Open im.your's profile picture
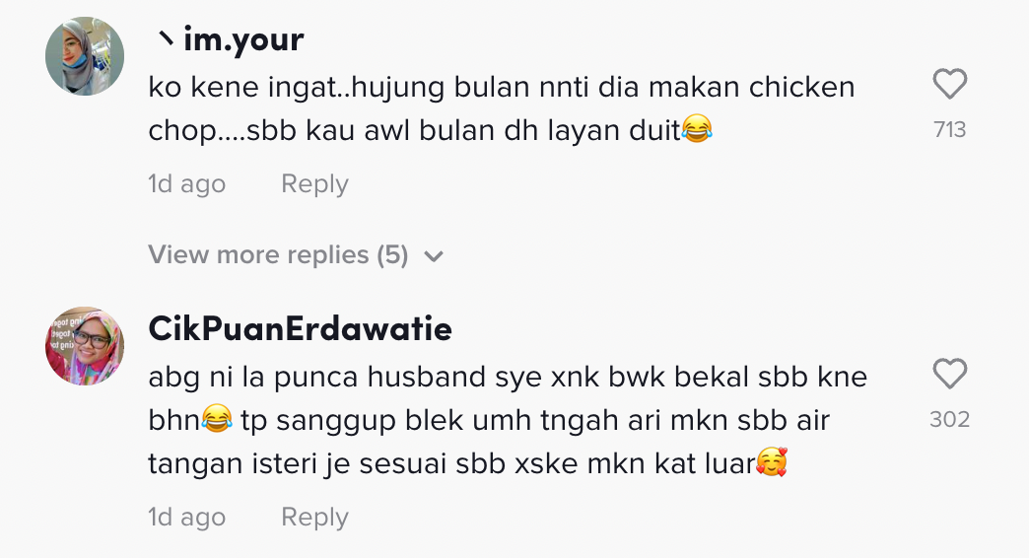1029x558 pixels. click(85, 56)
